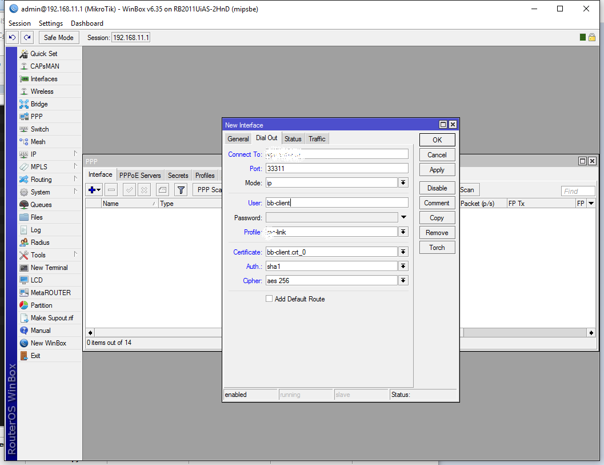604x465 pixels.
Task: Open the add interface plus dropdown
Action: coord(94,190)
